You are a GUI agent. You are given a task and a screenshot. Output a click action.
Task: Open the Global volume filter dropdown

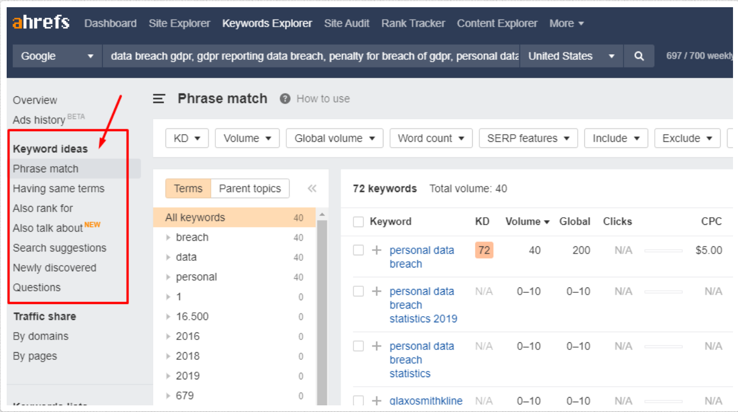(x=335, y=138)
